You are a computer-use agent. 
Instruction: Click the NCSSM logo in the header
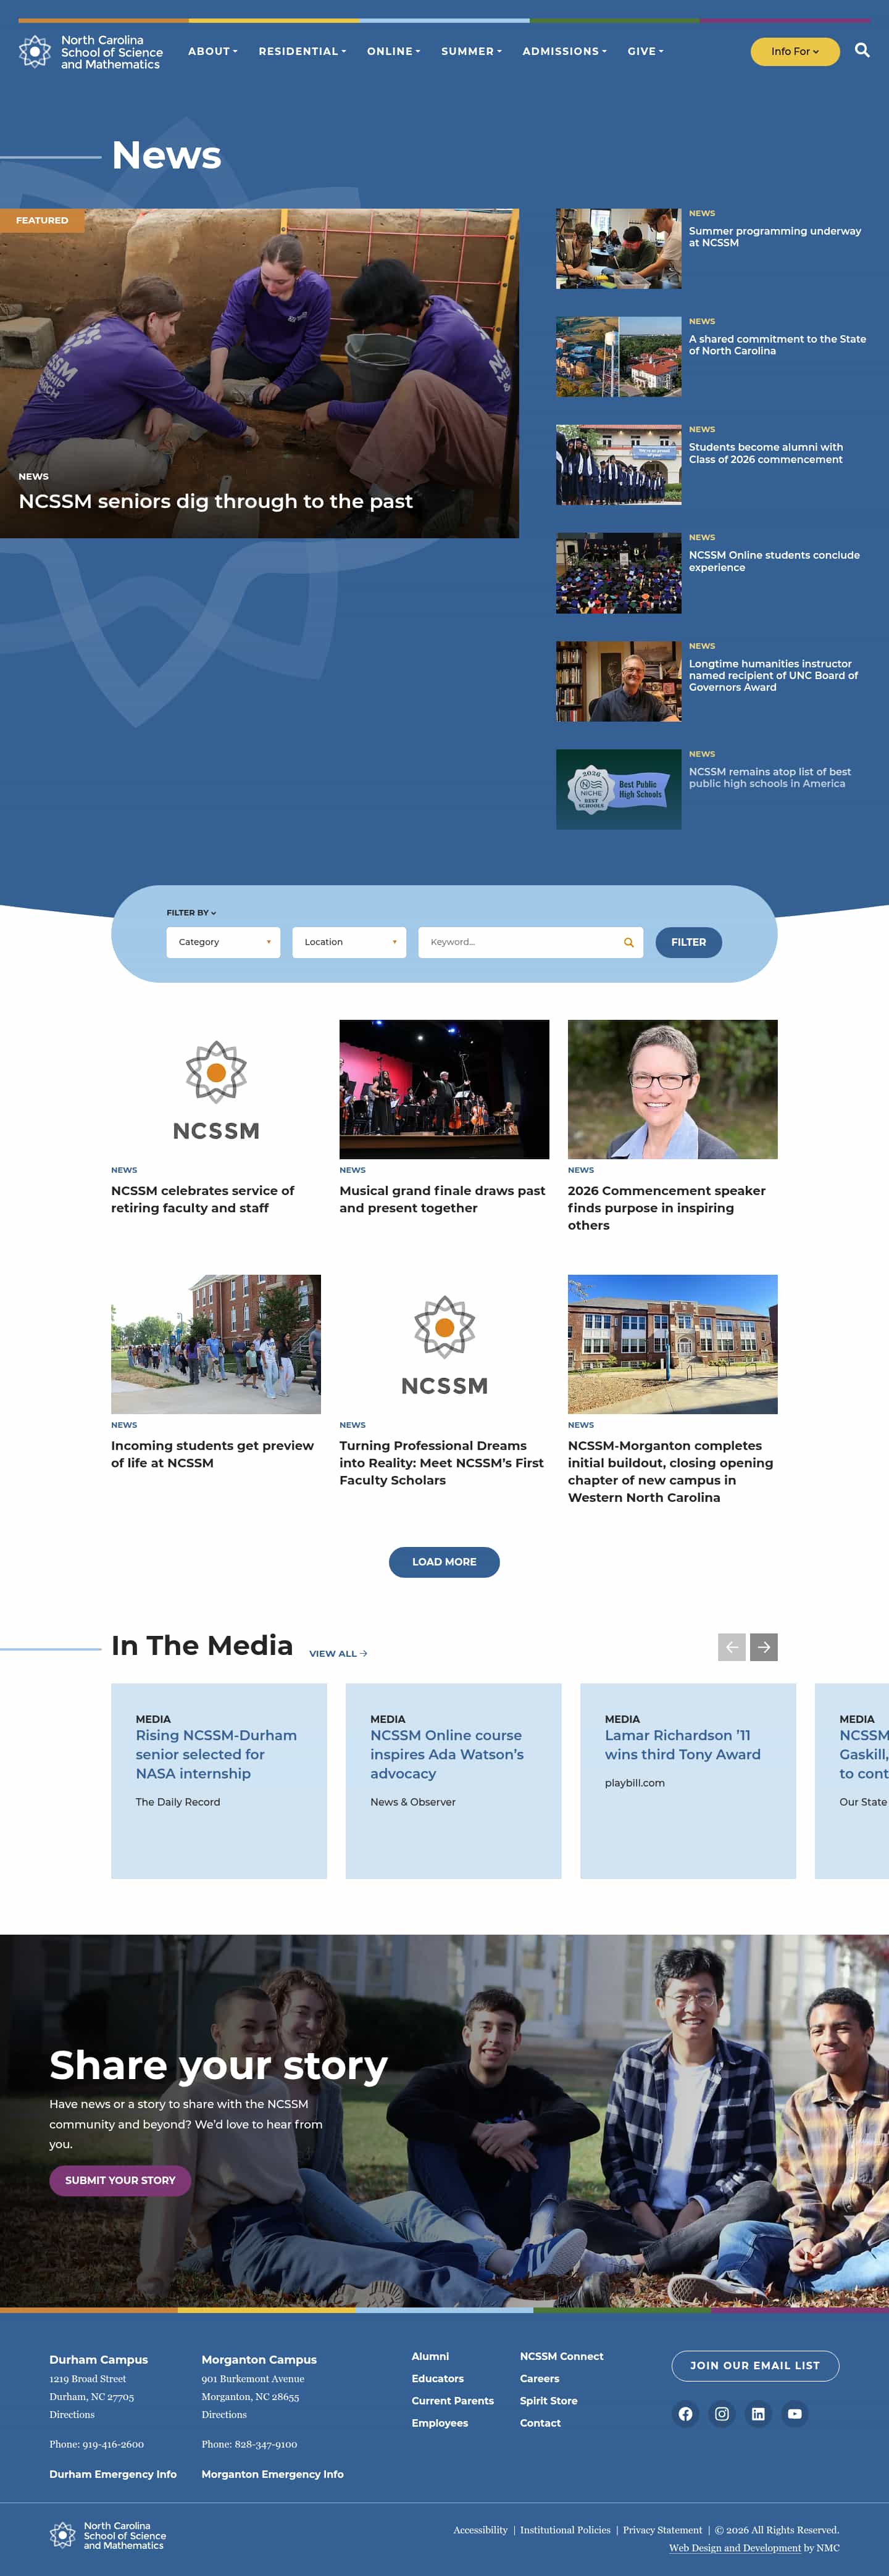click(x=91, y=52)
